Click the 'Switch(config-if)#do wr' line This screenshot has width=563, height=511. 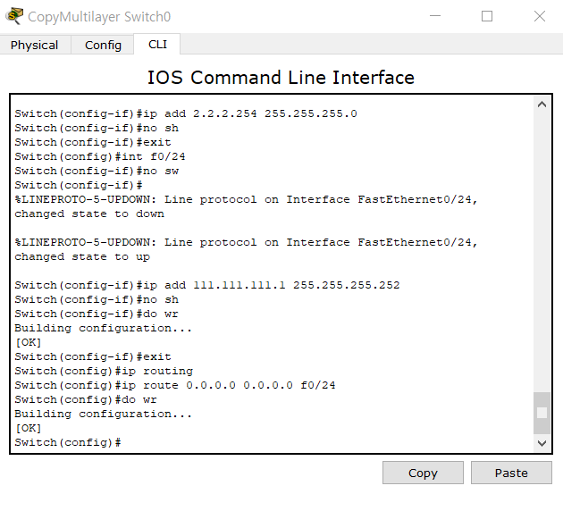(x=97, y=314)
